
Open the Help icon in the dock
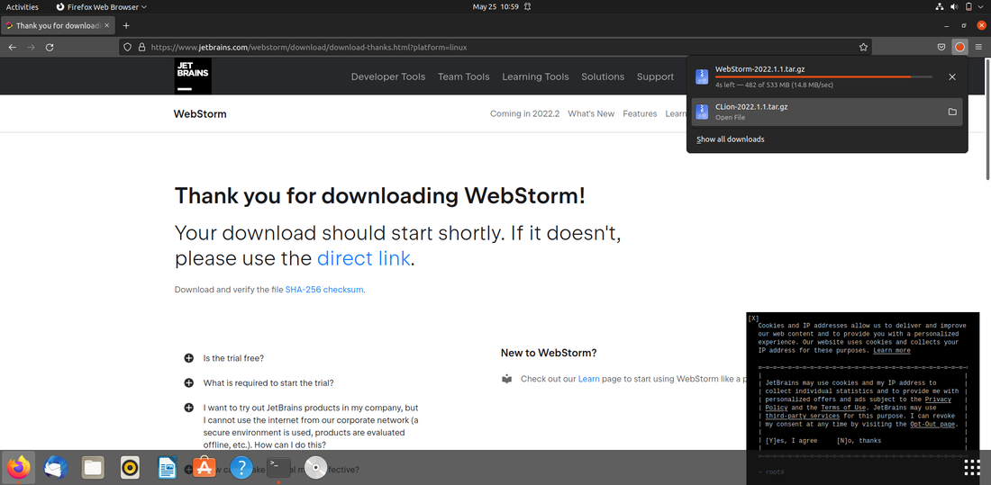[x=241, y=468]
